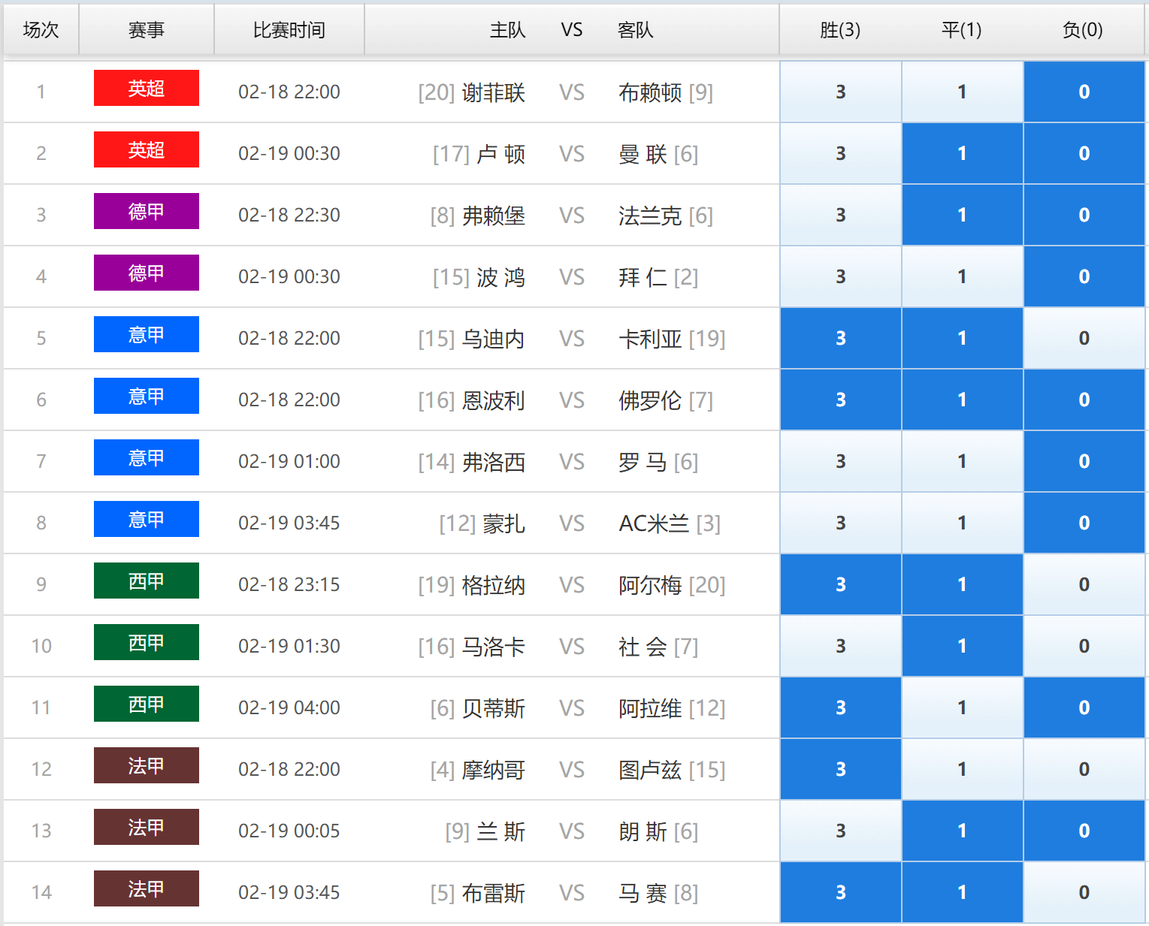The width and height of the screenshot is (1149, 926).
Task: Click the 法甲 tag for 布雷斯 match
Action: pyautogui.click(x=147, y=888)
